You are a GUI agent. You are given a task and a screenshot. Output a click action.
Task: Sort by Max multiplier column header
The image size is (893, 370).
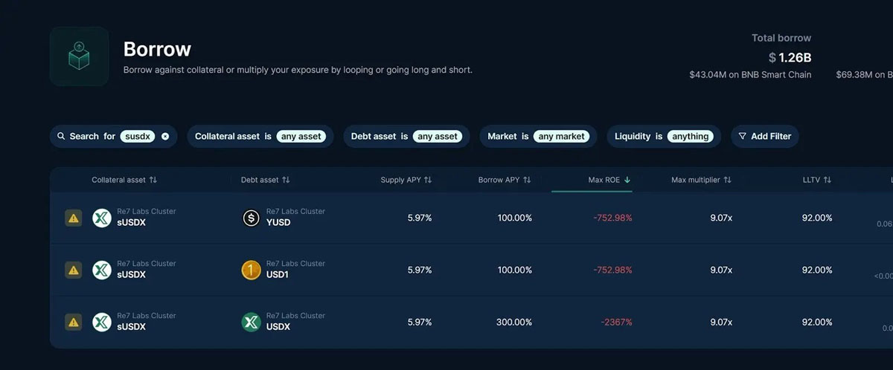point(701,180)
